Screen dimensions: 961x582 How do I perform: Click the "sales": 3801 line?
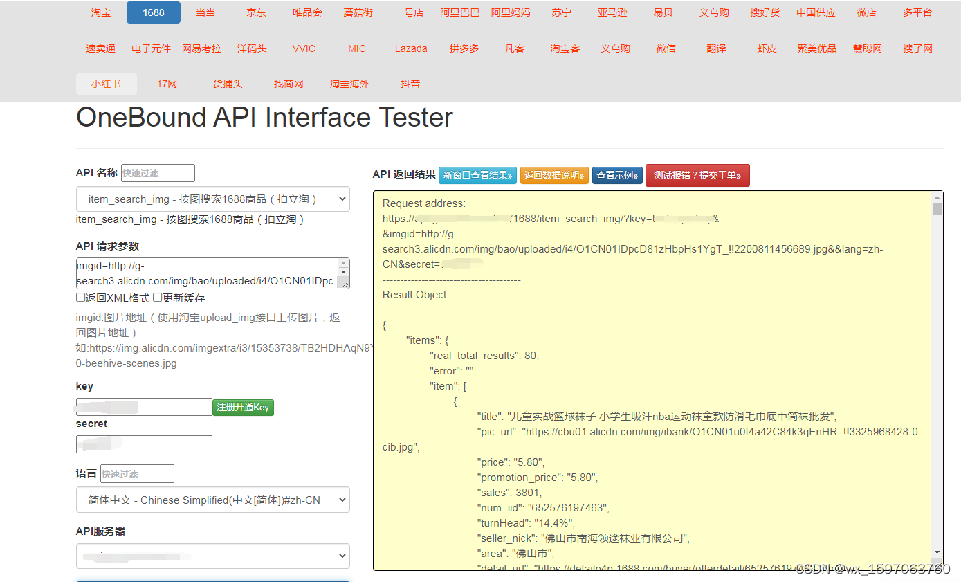pos(509,493)
